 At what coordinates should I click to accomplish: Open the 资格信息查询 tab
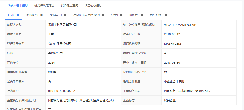[x=69, y=5]
